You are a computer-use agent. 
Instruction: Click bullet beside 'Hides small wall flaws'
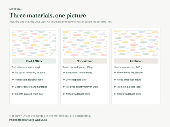115,80
